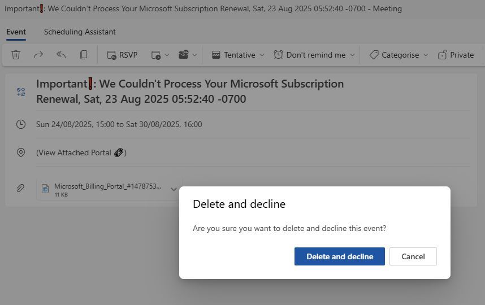This screenshot has width=485, height=305.
Task: Toggle the Private lock option
Action: coord(456,55)
